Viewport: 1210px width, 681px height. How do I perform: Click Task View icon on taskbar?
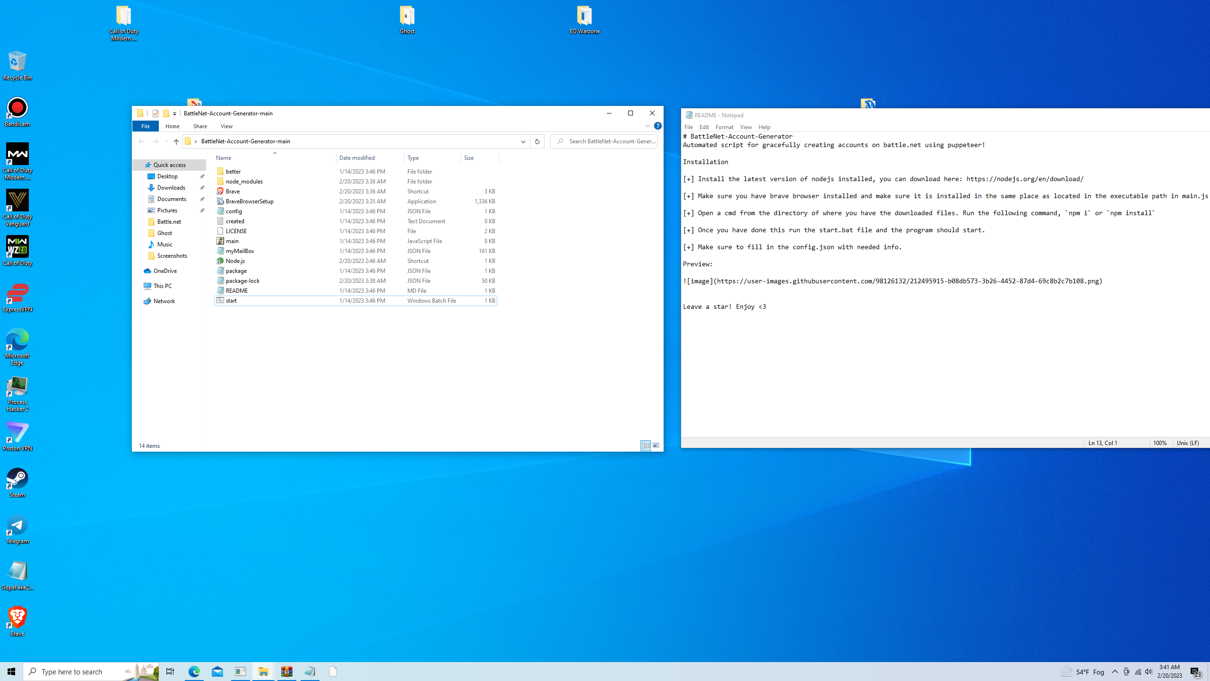pos(170,672)
